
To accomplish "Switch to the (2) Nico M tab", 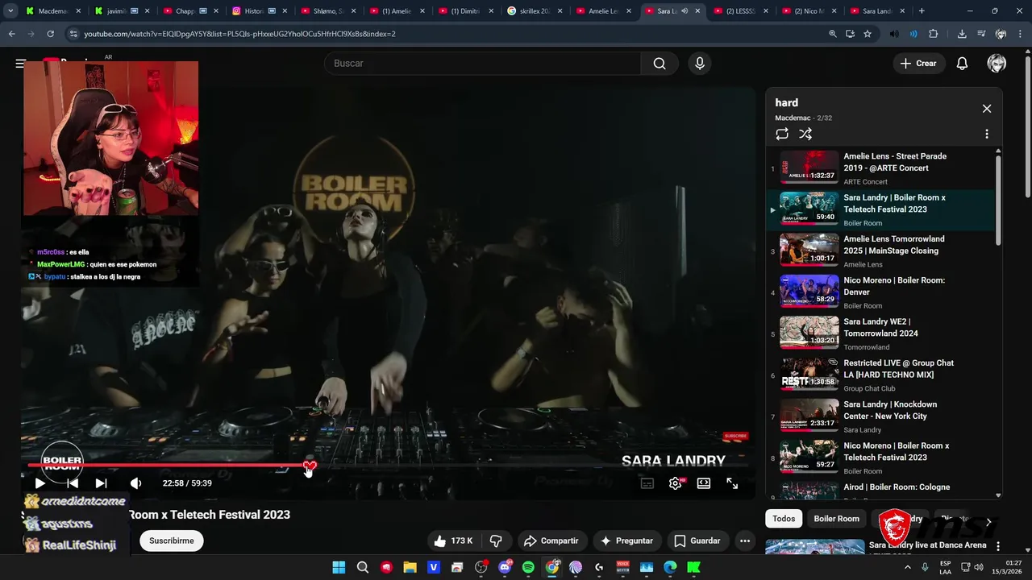I will coord(810,11).
